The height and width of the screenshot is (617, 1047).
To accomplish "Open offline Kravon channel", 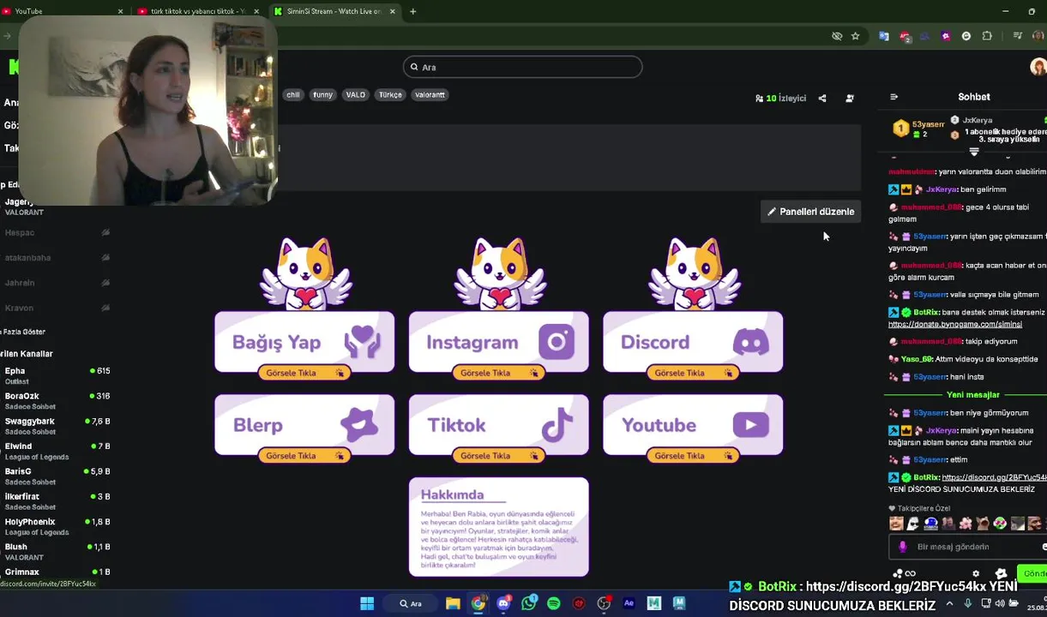I will 56,308.
